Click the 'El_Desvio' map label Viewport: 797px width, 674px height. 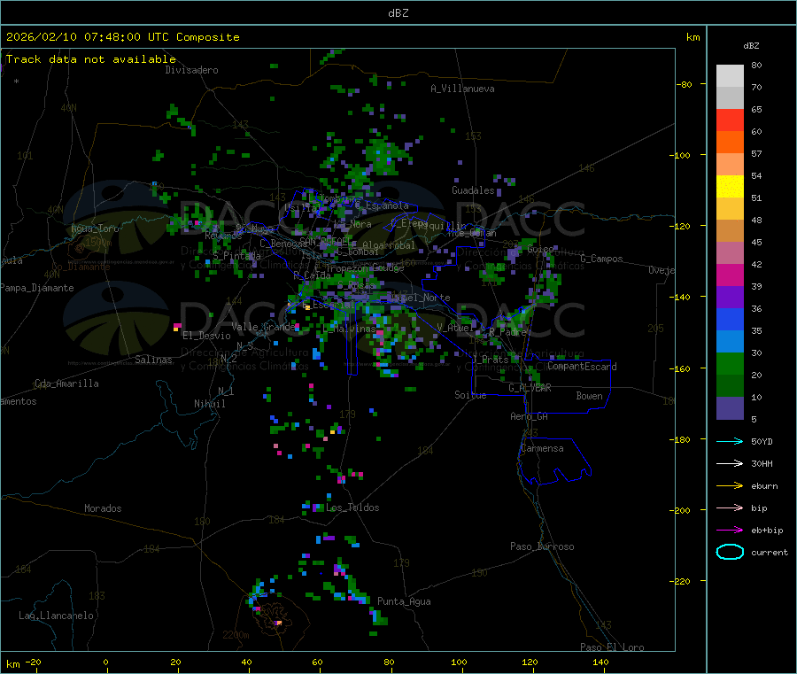[206, 336]
